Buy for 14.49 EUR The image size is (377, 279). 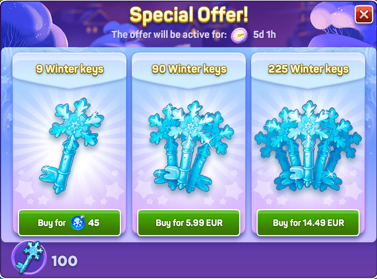pyautogui.click(x=308, y=223)
